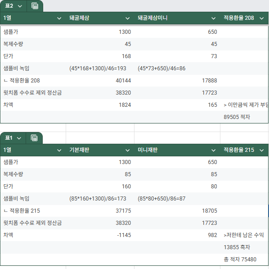Open the 1열 column filter in 표1
Viewport: 269px width, 269px height.
coord(59,150)
